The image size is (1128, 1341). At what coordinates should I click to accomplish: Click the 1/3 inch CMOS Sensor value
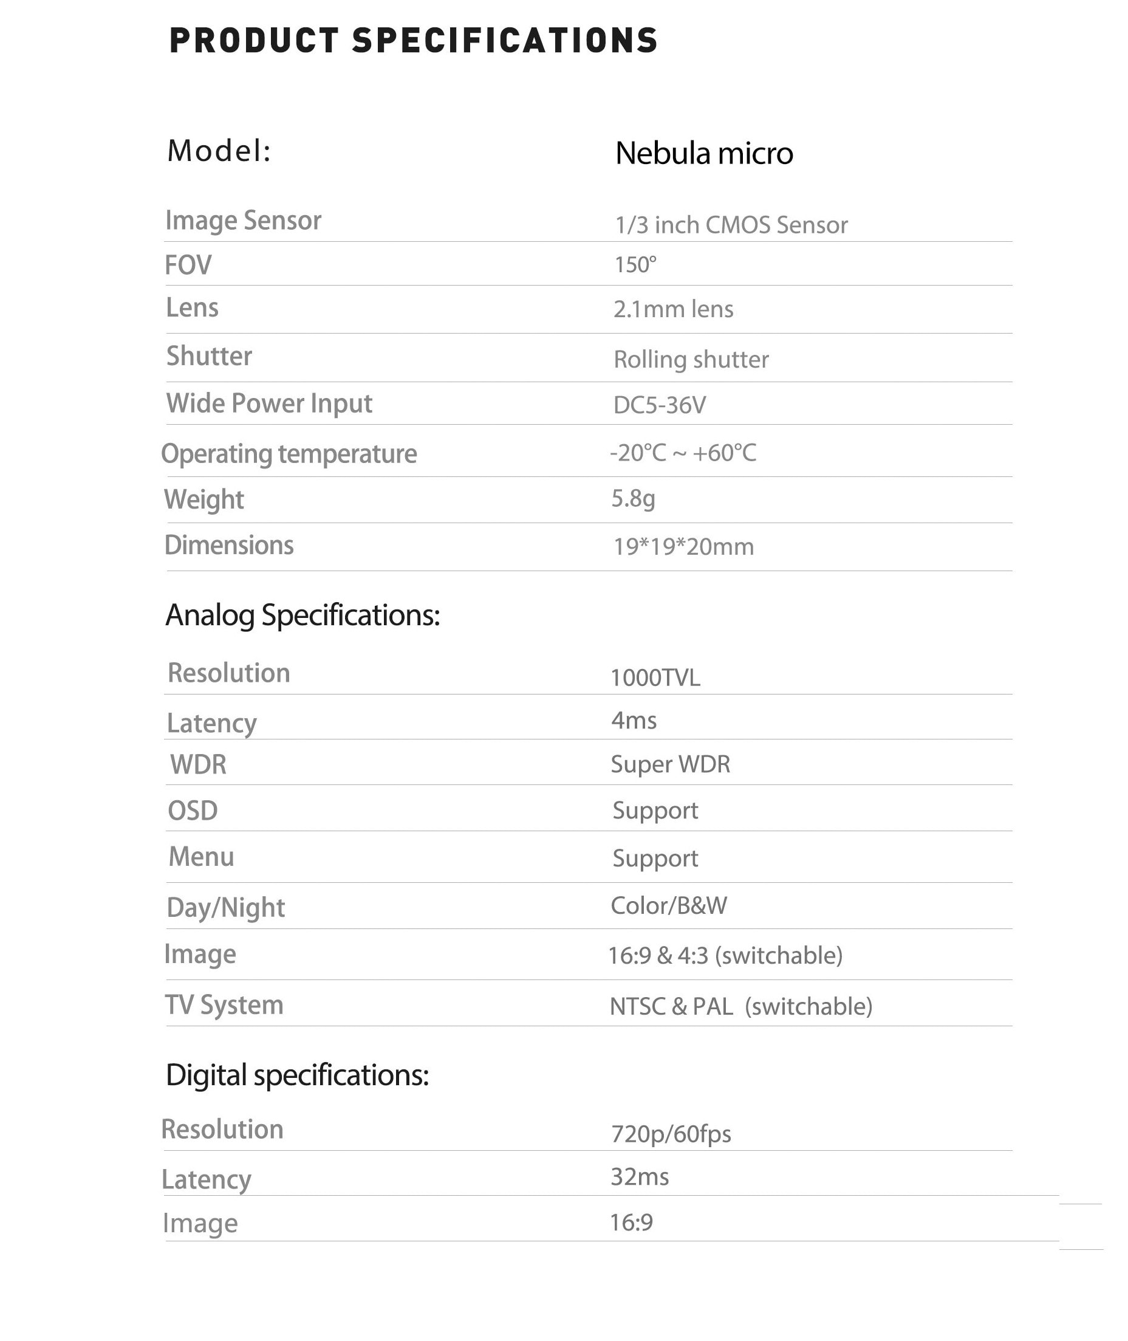click(x=731, y=225)
